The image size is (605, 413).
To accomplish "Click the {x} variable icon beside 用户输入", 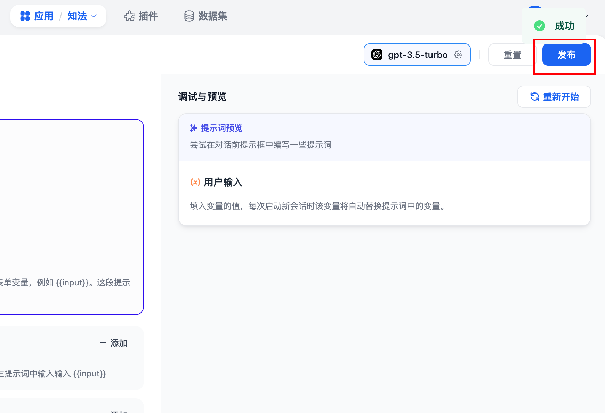I will pyautogui.click(x=195, y=182).
